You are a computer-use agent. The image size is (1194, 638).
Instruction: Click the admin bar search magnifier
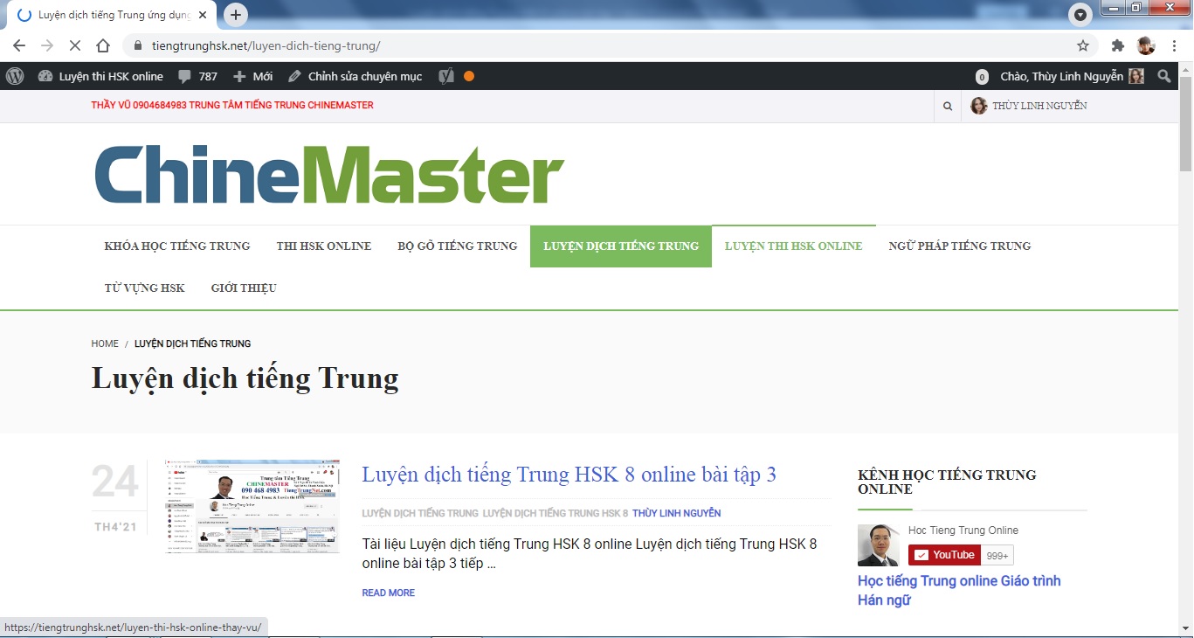coord(1163,76)
